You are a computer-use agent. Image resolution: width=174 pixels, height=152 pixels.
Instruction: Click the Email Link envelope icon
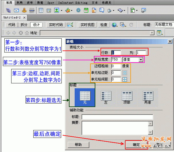click(x=16, y=10)
